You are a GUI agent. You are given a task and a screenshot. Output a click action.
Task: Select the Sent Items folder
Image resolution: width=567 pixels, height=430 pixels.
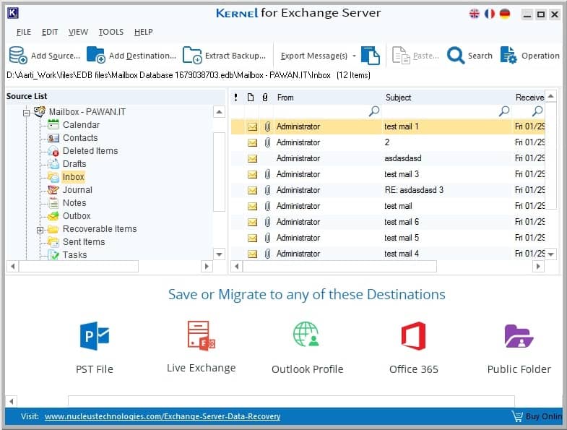click(x=84, y=242)
